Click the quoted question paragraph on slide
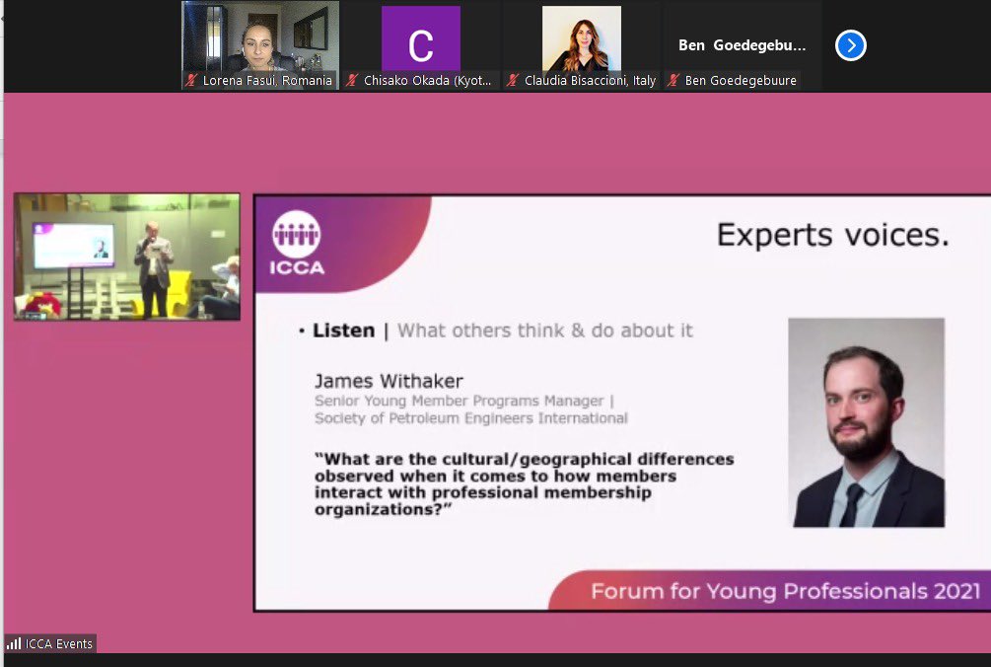The height and width of the screenshot is (667, 991). pos(524,484)
